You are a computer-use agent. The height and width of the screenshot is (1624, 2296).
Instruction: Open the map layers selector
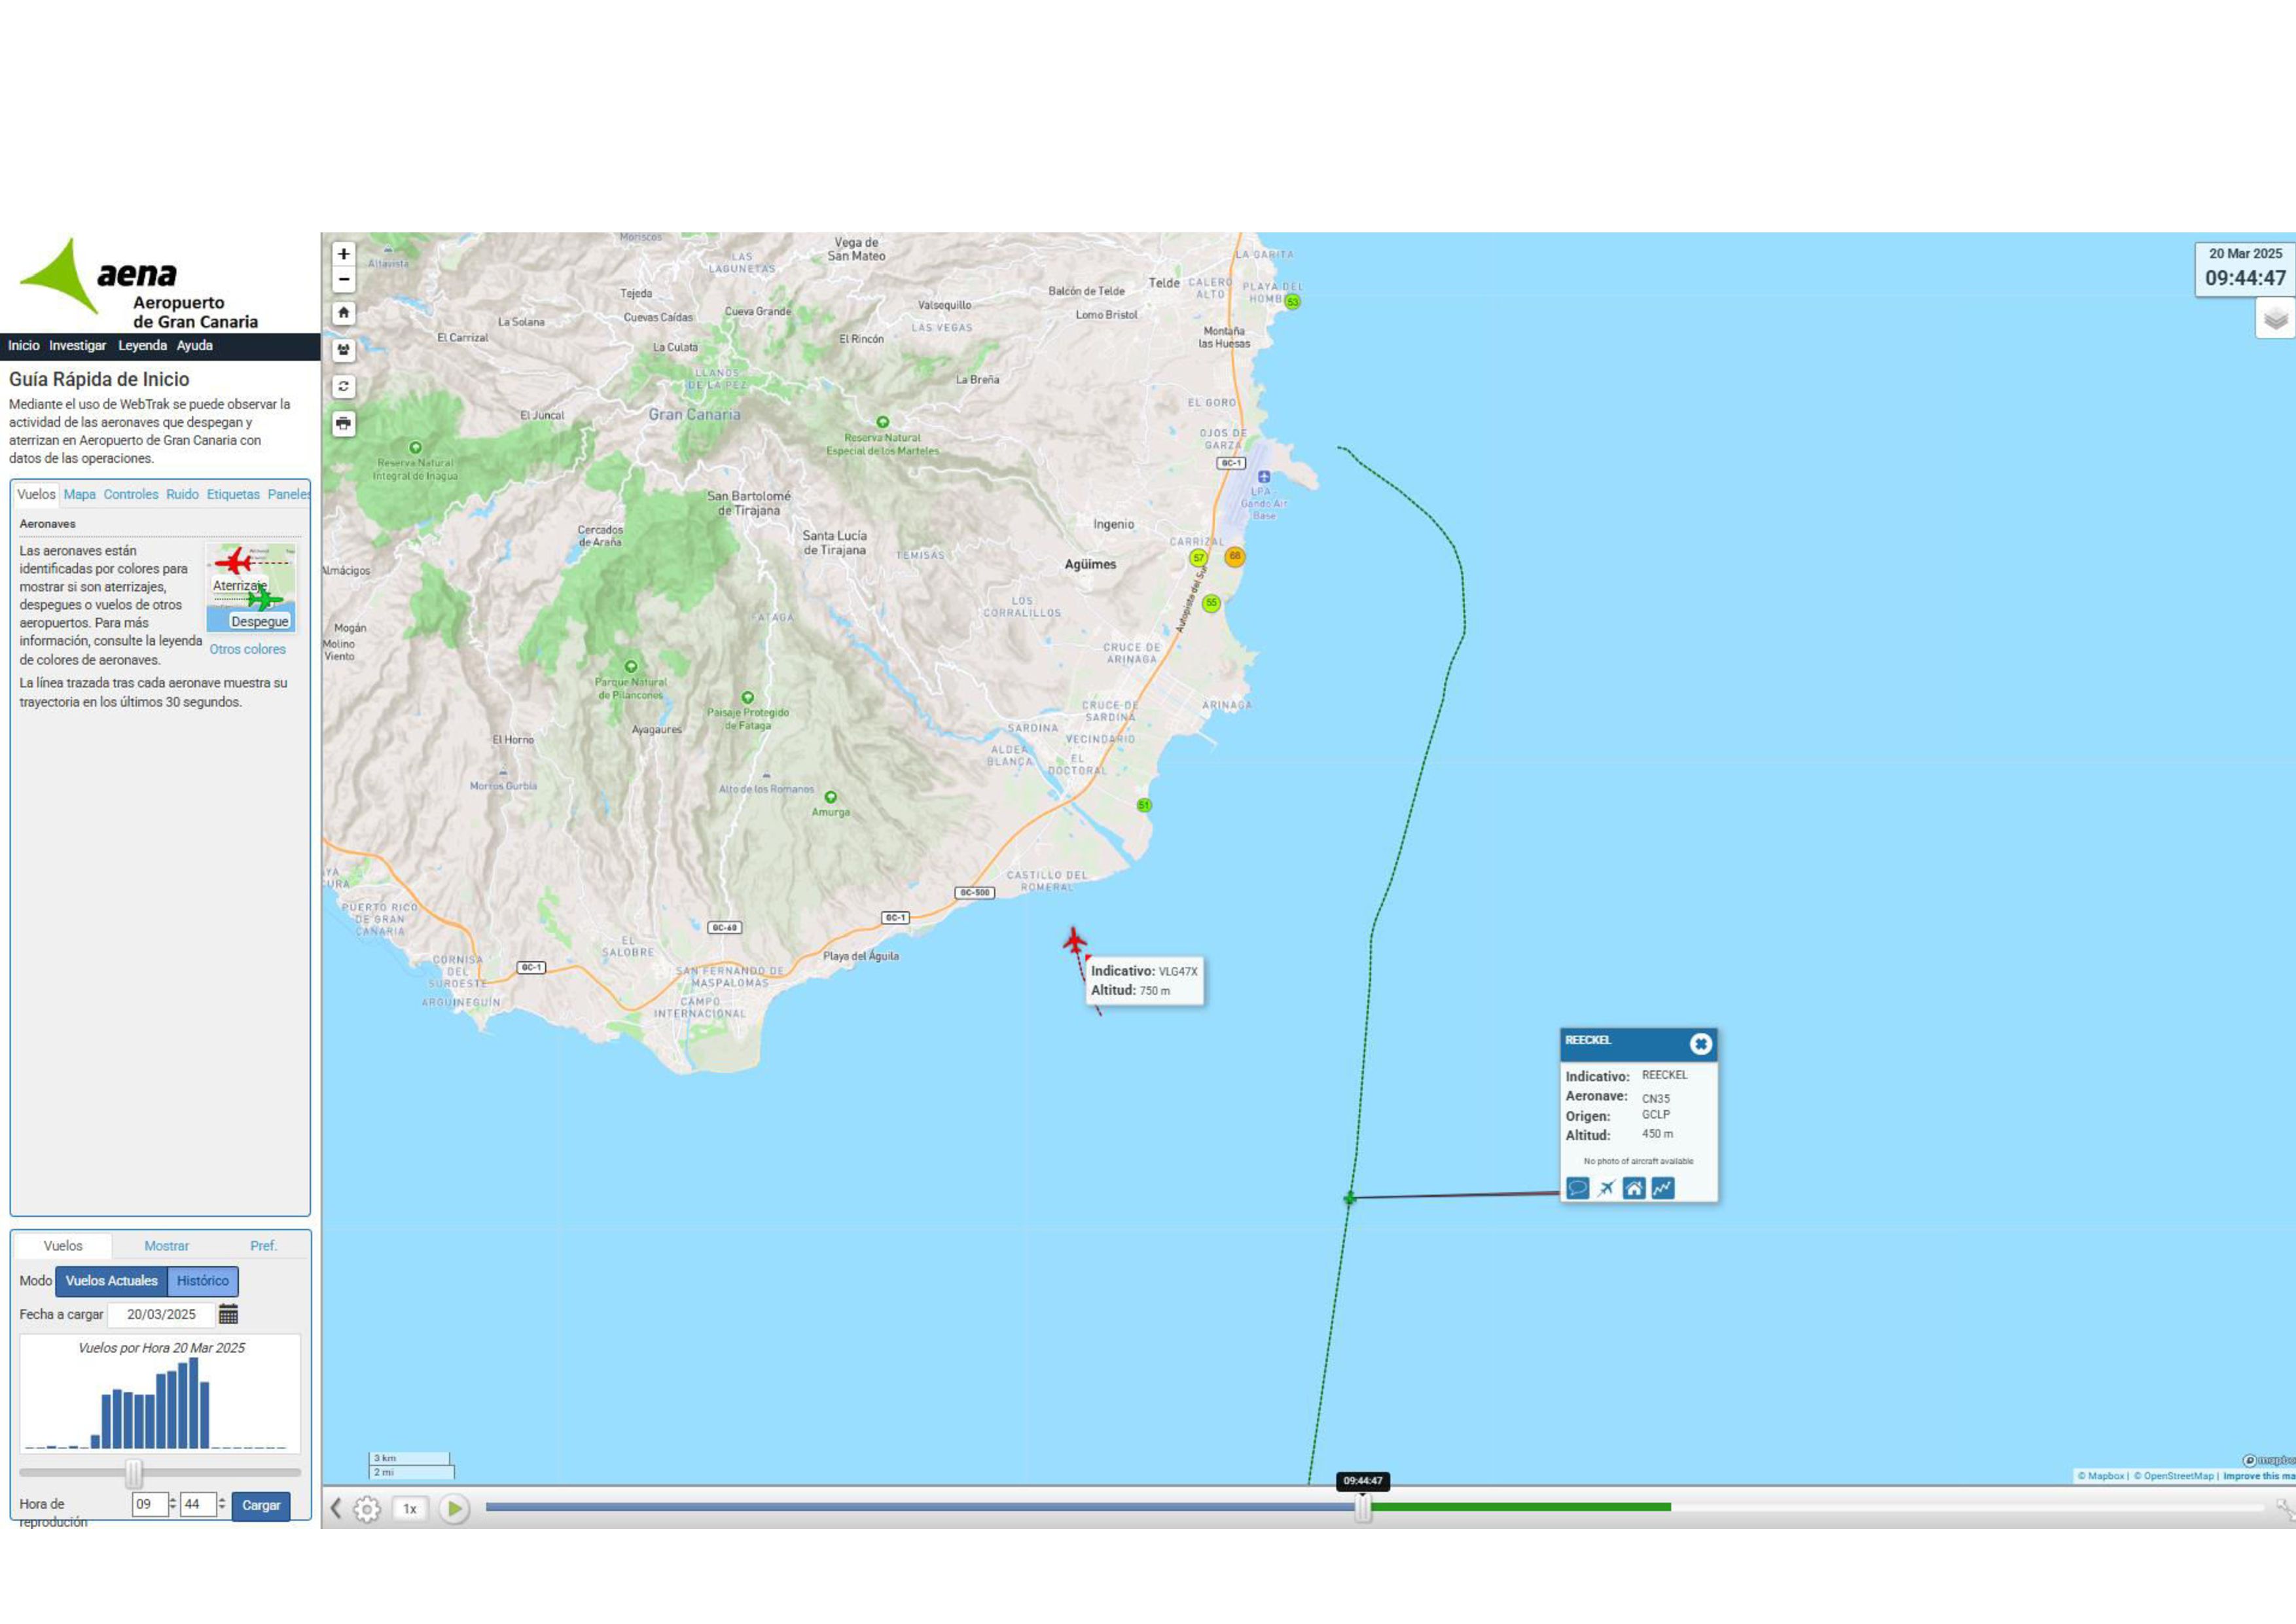point(2275,319)
